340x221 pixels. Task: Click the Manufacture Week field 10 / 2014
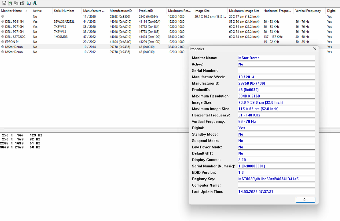pyautogui.click(x=276, y=77)
